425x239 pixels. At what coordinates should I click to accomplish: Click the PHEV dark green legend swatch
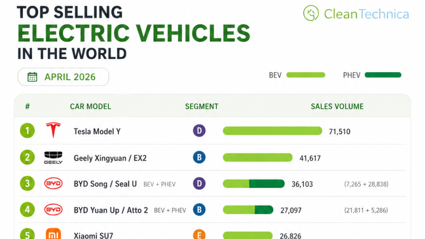(x=383, y=75)
